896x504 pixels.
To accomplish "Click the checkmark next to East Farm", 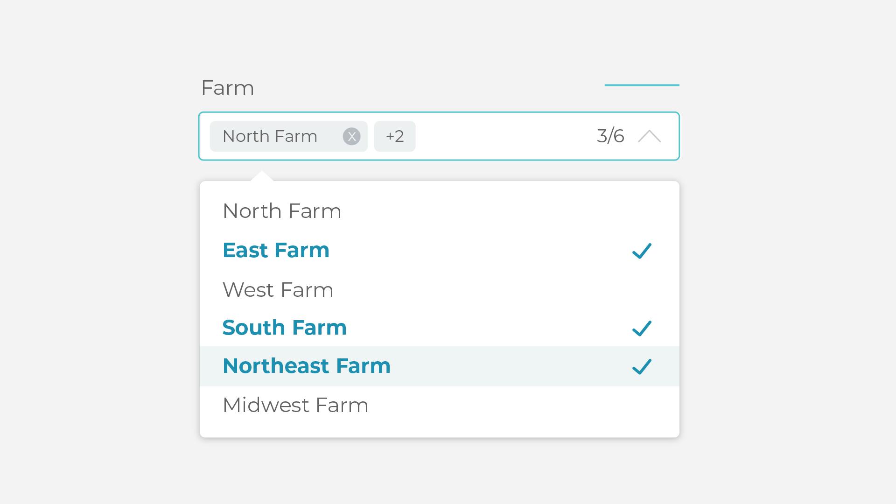I will click(x=642, y=251).
